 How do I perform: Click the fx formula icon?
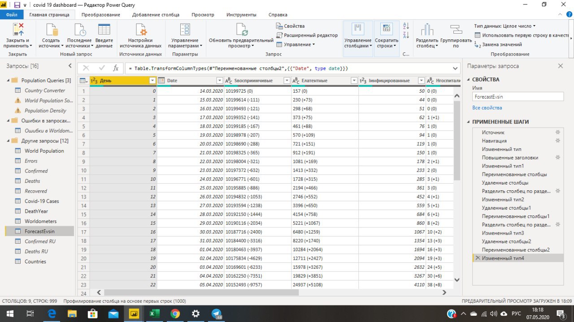click(x=116, y=68)
